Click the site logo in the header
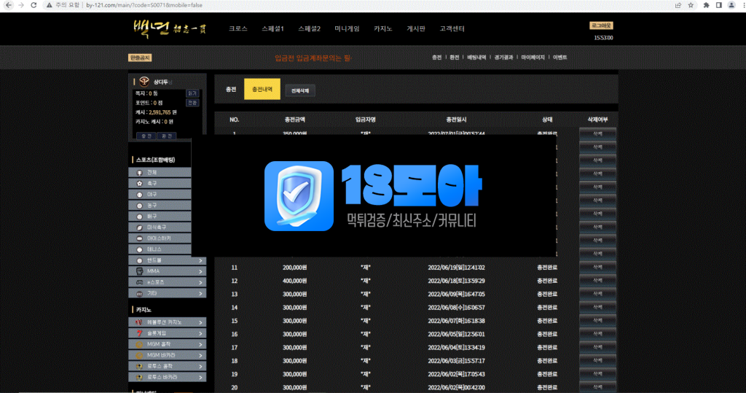746x393 pixels. (169, 28)
